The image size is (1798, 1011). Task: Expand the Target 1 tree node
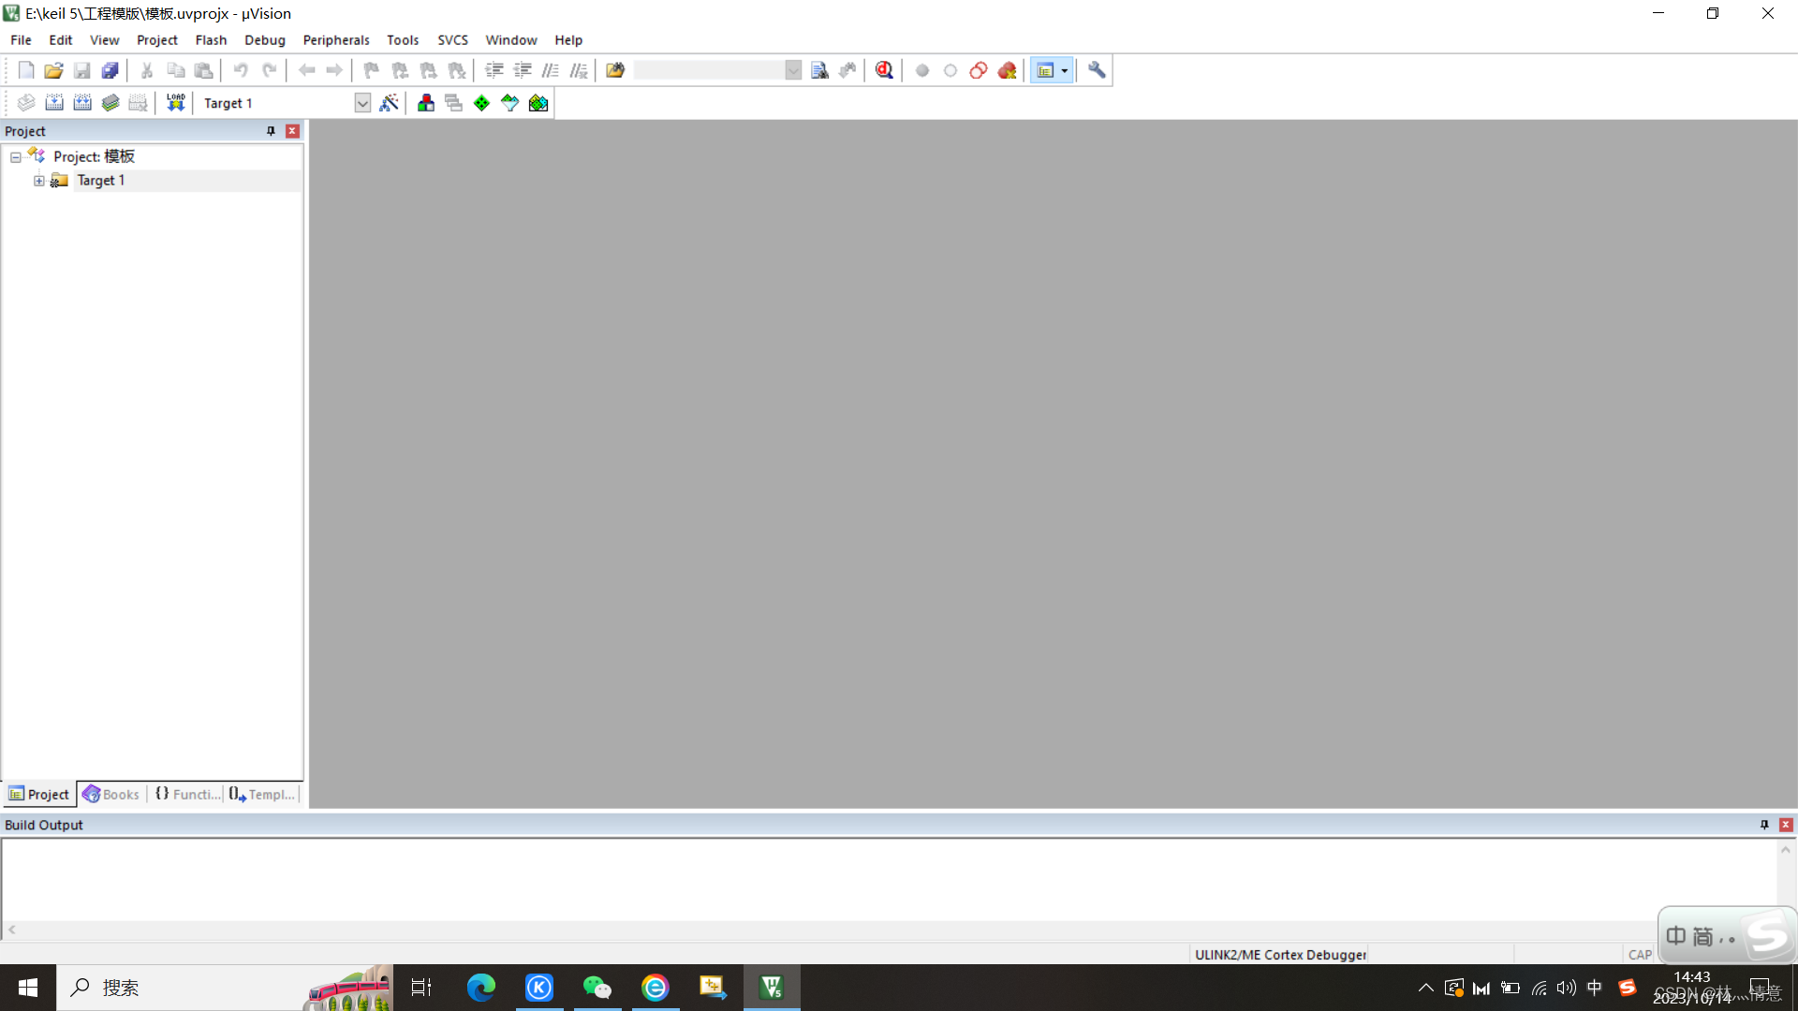click(39, 181)
